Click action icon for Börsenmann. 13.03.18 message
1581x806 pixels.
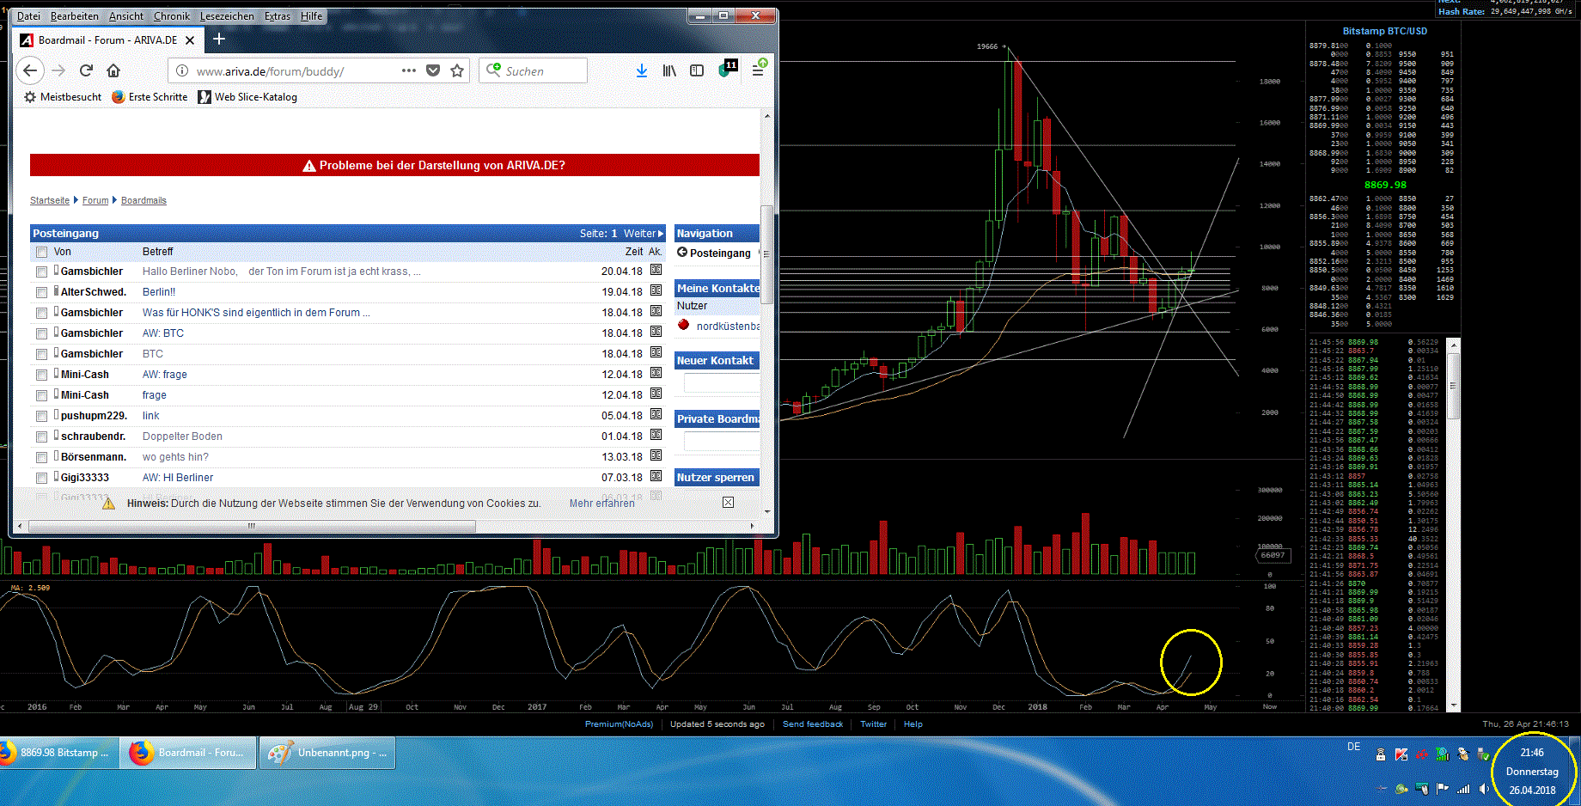coord(656,455)
